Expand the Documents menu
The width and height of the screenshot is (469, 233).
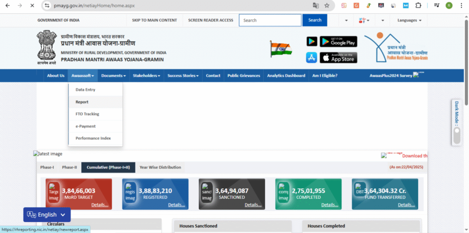click(114, 76)
